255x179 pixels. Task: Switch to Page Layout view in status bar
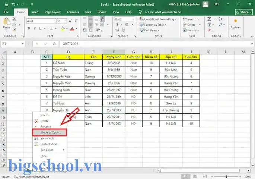point(195,176)
